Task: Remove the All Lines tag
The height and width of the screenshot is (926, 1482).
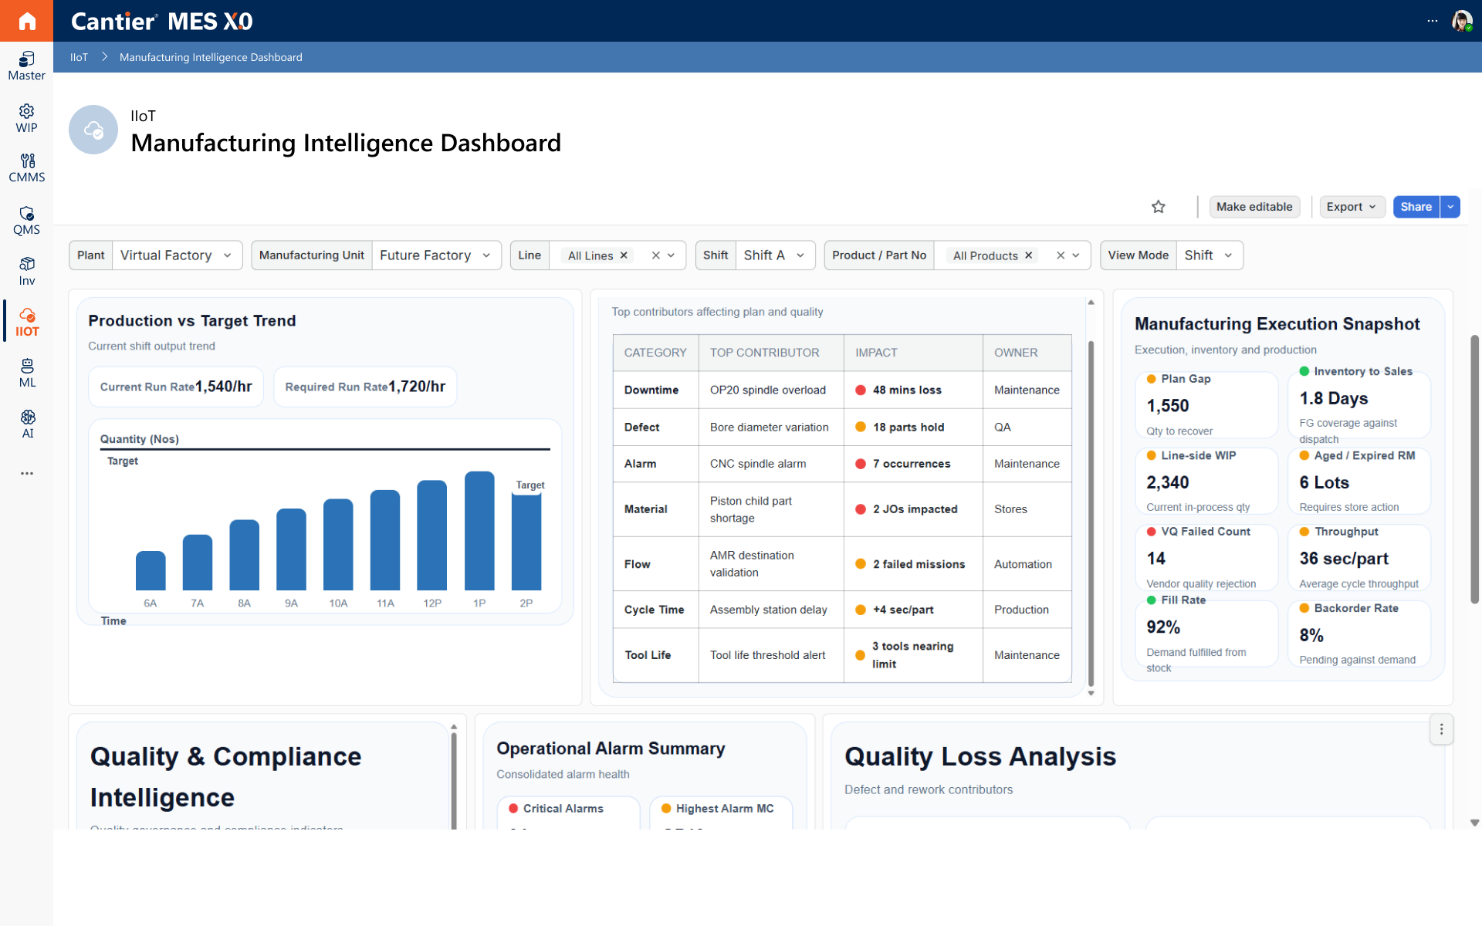Action: (x=624, y=255)
